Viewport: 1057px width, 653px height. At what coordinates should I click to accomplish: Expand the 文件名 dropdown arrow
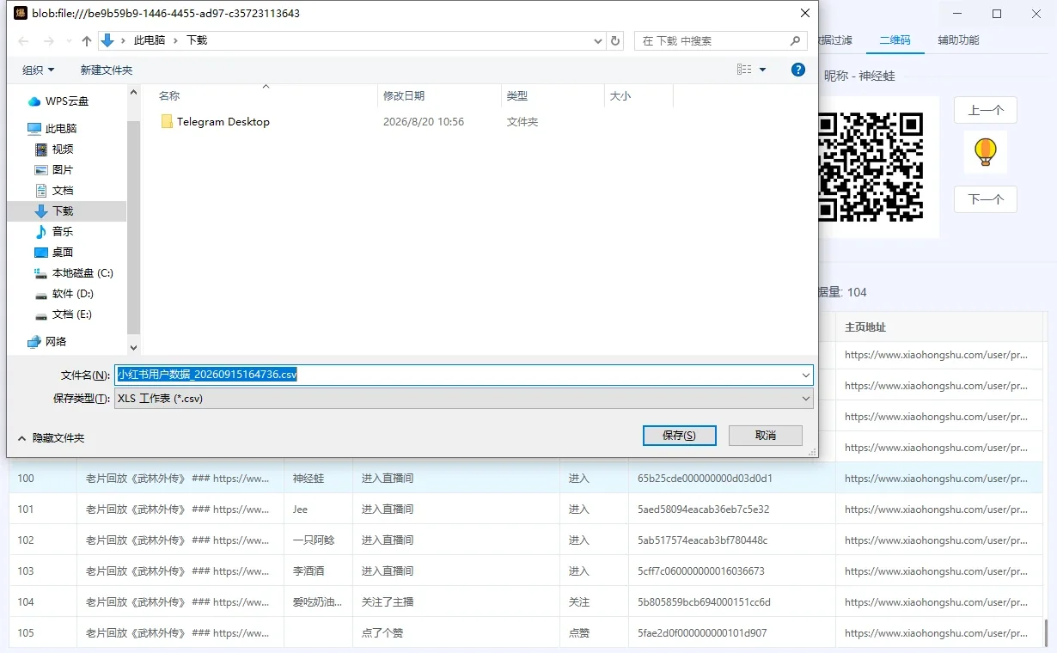(x=806, y=375)
